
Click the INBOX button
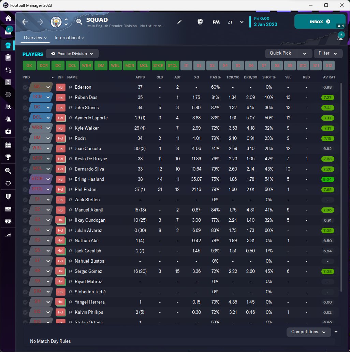point(320,22)
